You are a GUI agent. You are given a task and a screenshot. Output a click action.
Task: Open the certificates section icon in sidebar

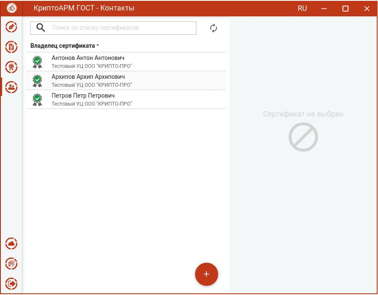coord(11,67)
